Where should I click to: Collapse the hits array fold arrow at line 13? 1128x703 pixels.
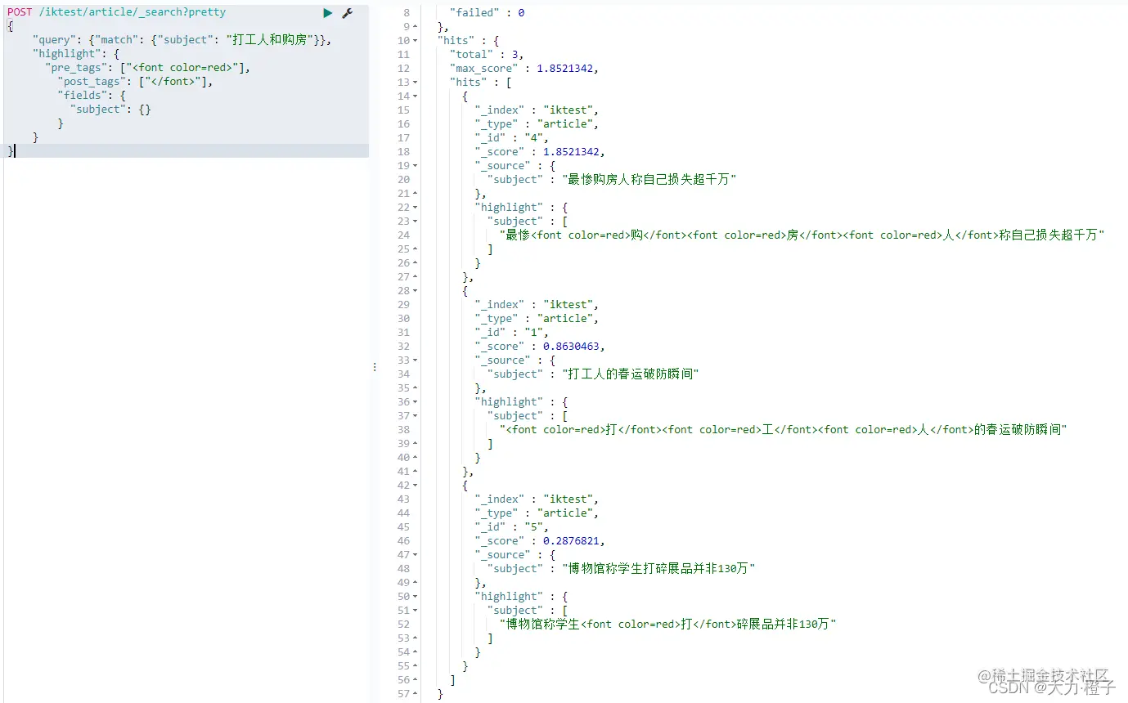click(416, 83)
